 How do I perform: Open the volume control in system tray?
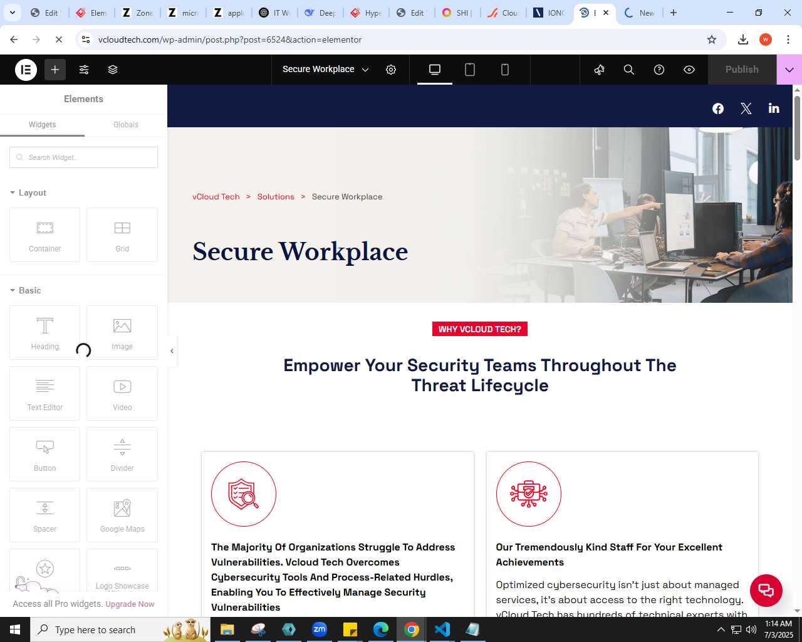coord(751,629)
